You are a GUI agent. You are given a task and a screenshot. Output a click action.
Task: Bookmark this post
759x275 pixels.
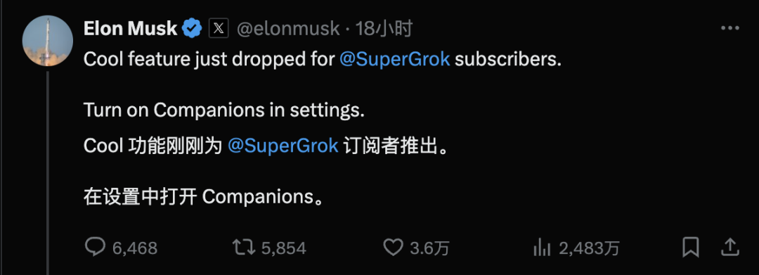(x=691, y=248)
